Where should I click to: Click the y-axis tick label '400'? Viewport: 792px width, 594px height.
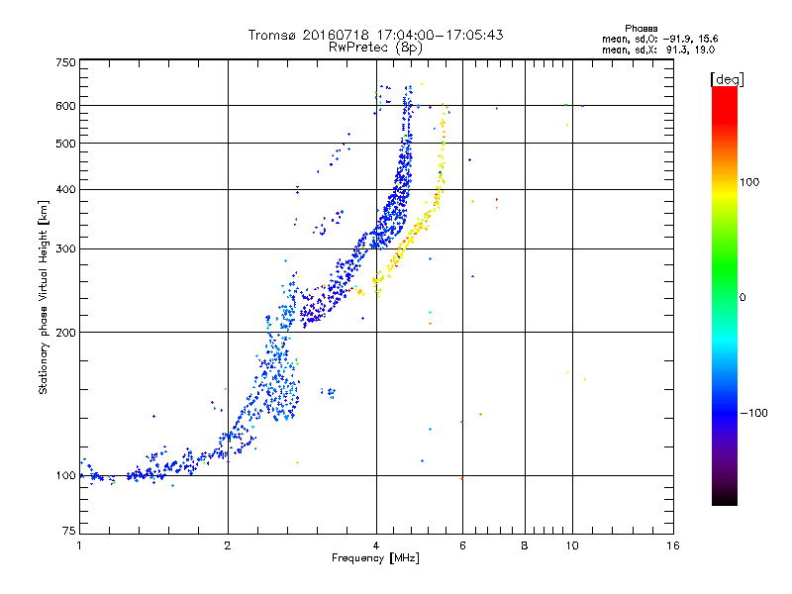(65, 190)
